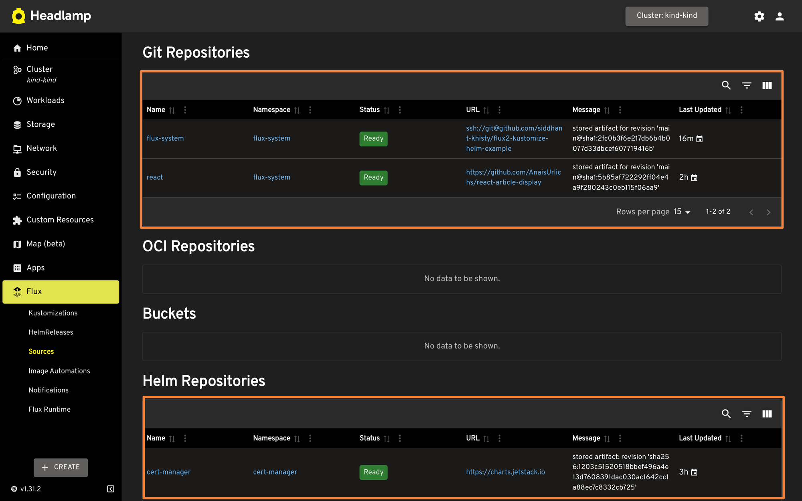Show column chooser for Git Repositories
This screenshot has height=501, width=802.
point(767,85)
